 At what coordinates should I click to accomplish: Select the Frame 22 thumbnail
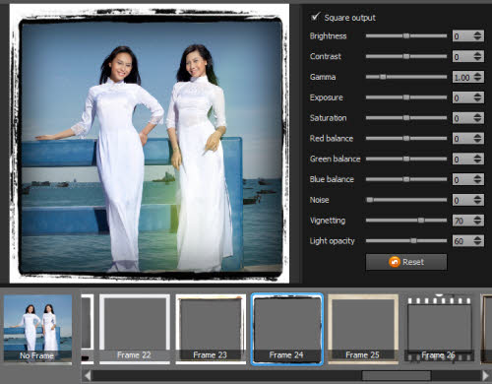pos(135,329)
